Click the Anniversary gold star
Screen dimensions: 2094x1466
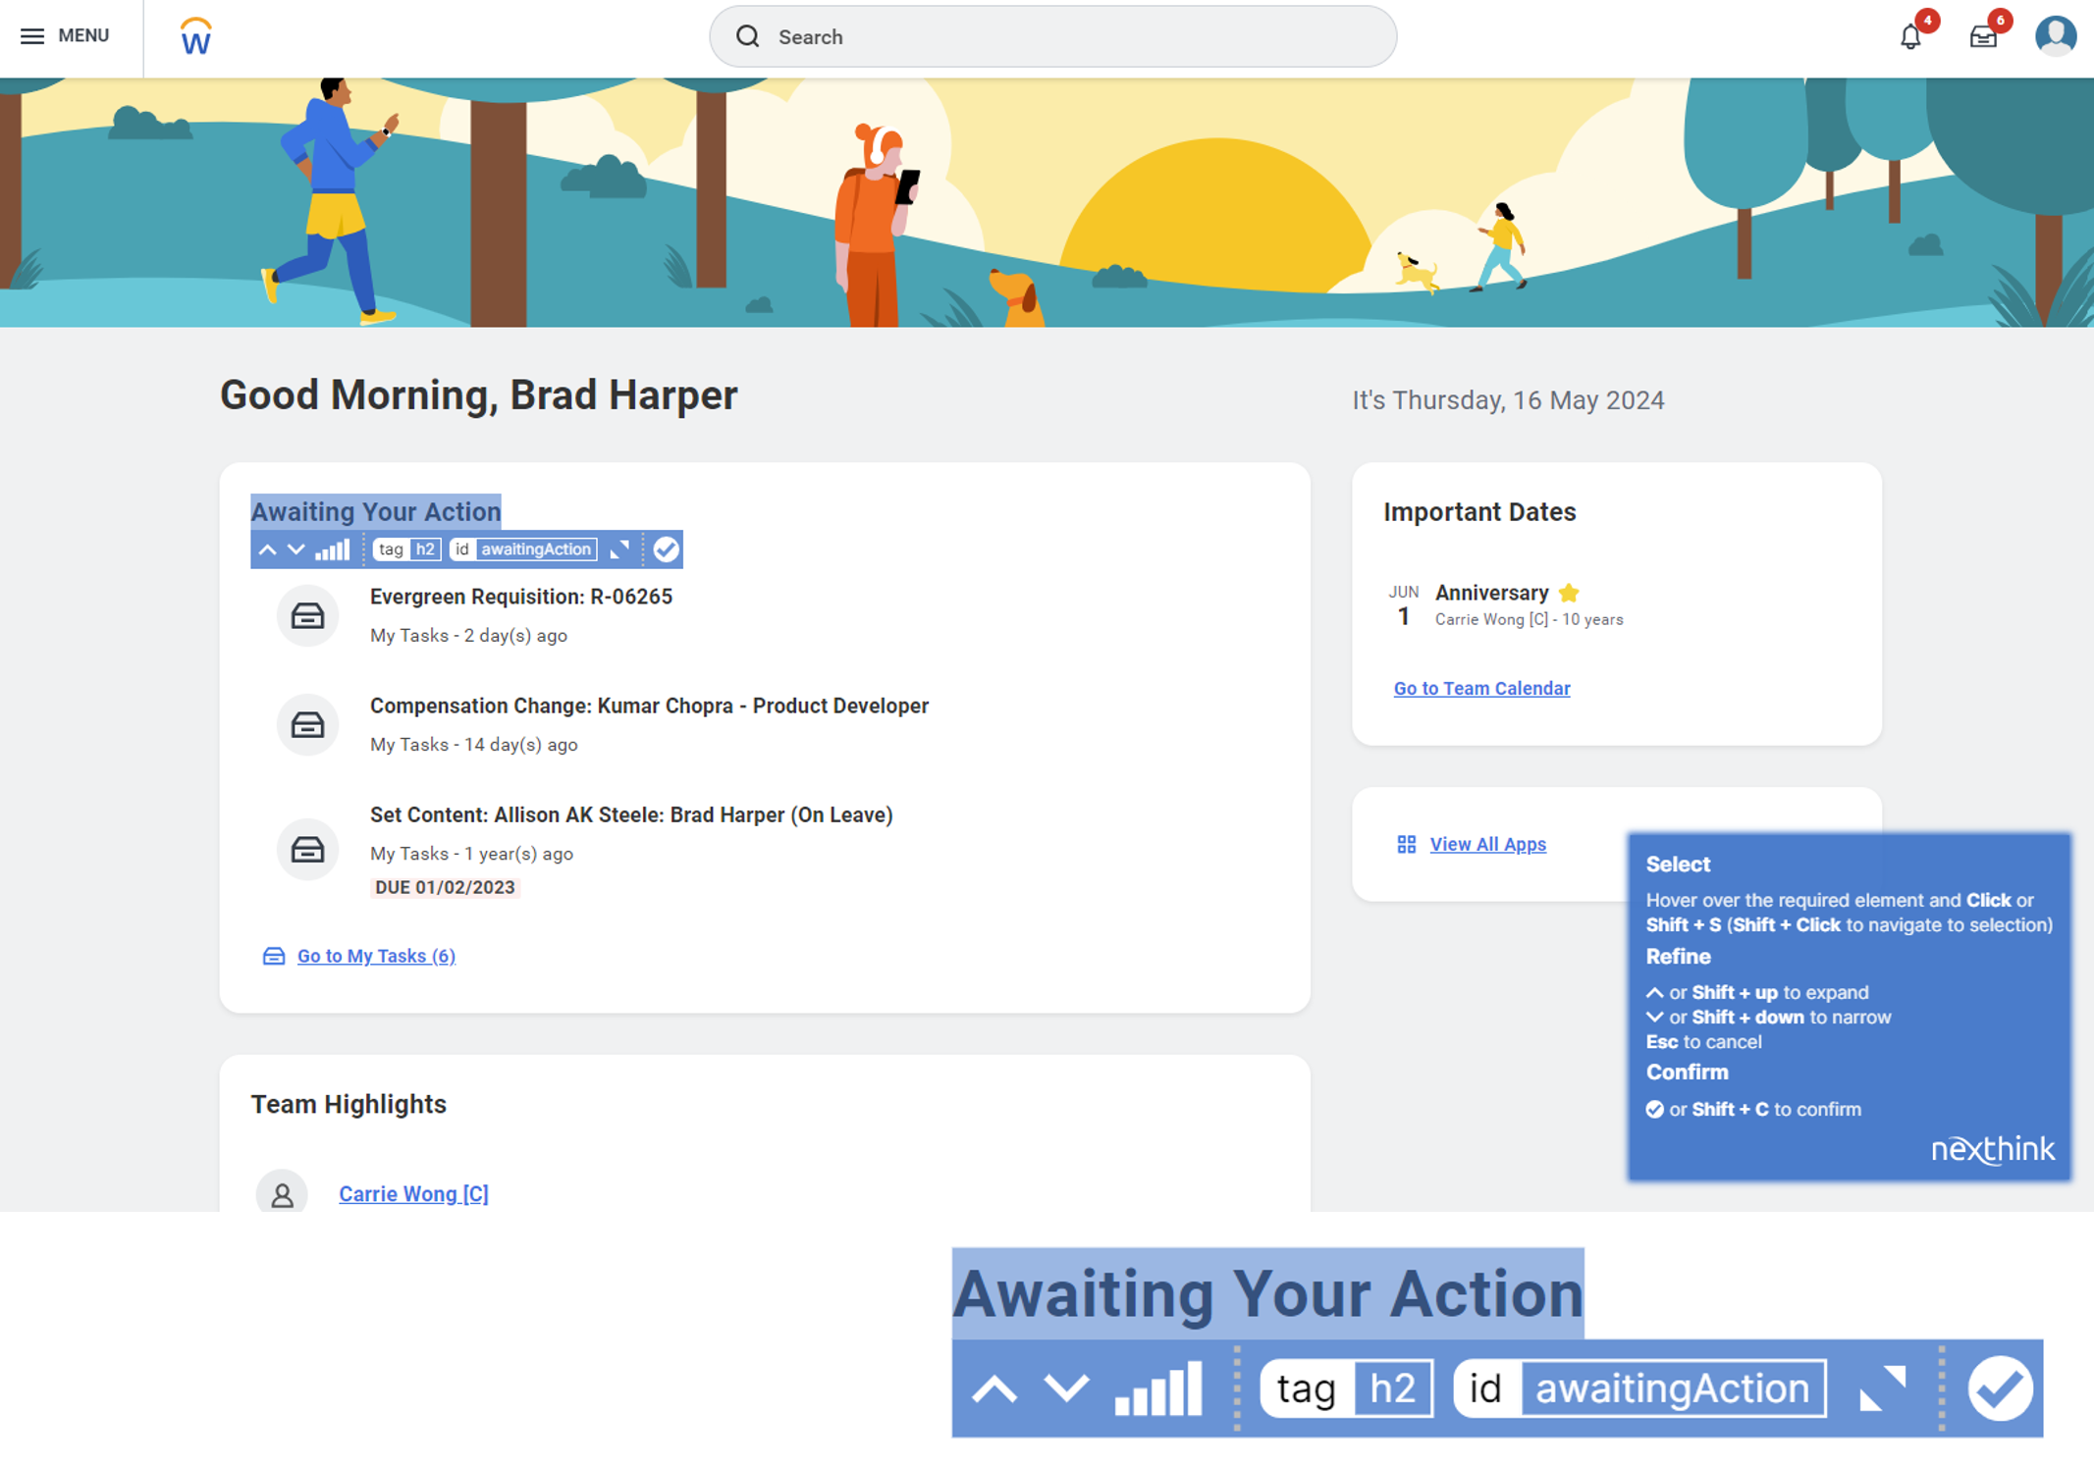(1569, 593)
